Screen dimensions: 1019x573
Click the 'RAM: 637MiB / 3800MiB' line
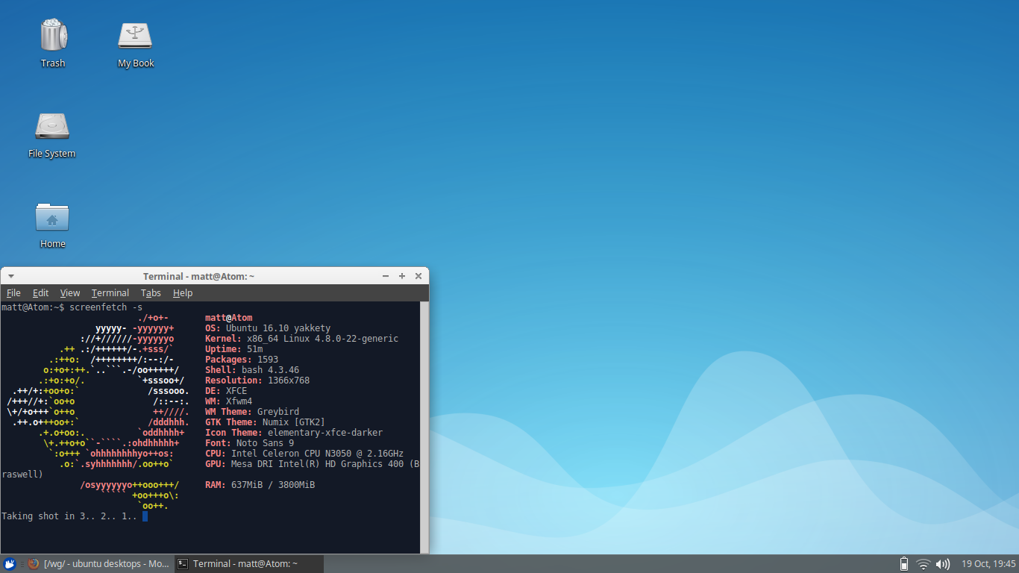click(x=260, y=485)
